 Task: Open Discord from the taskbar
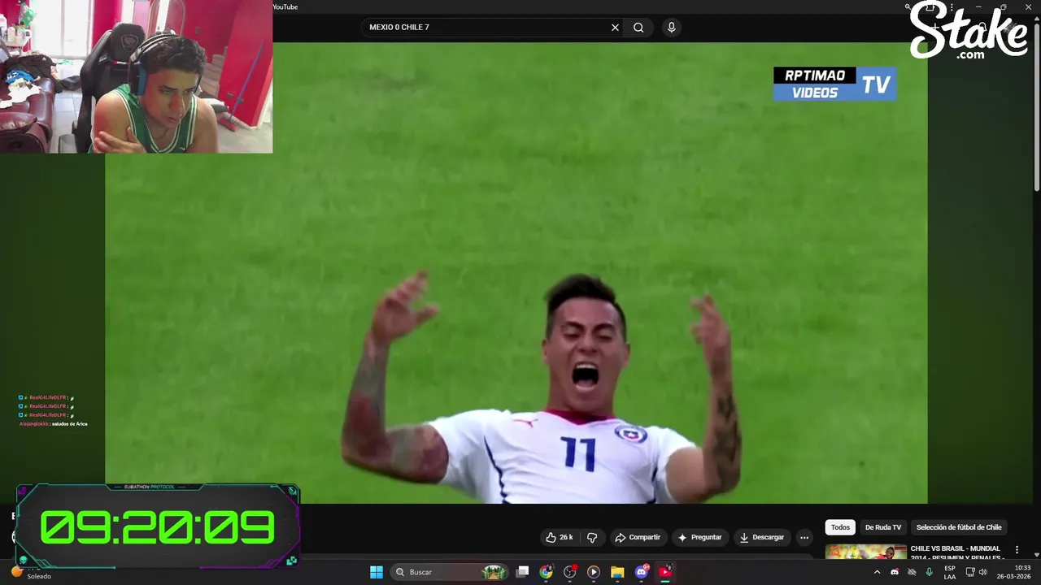click(642, 572)
